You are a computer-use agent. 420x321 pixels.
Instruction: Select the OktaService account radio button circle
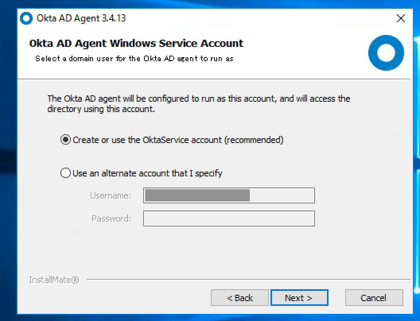click(x=65, y=140)
